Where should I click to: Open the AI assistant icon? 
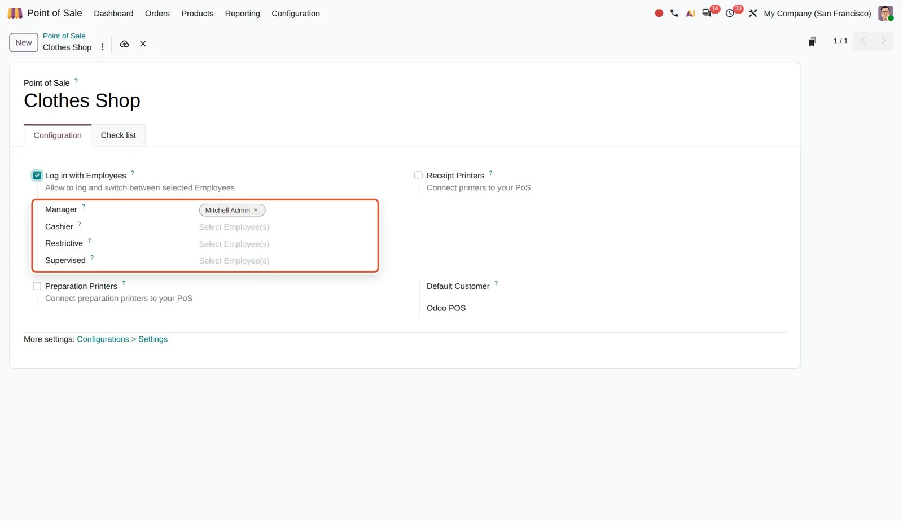[690, 13]
